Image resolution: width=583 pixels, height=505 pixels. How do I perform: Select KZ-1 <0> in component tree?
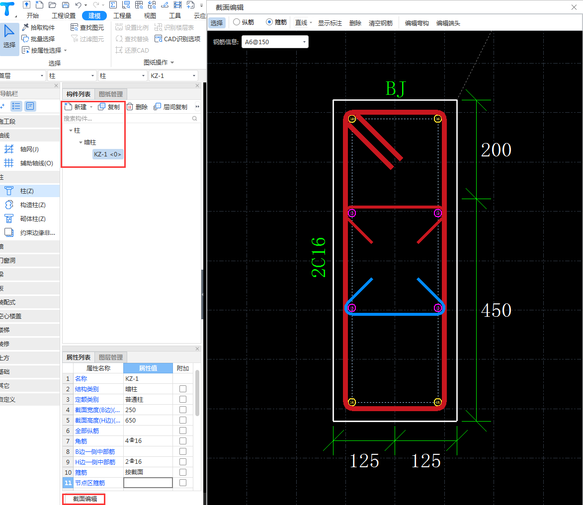point(107,154)
